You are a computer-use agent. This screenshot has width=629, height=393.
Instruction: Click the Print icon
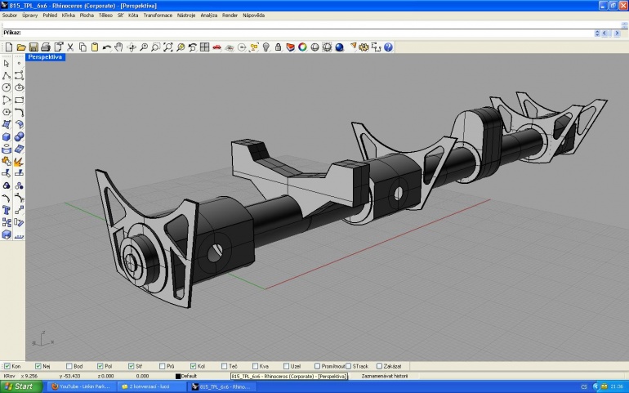tap(46, 47)
